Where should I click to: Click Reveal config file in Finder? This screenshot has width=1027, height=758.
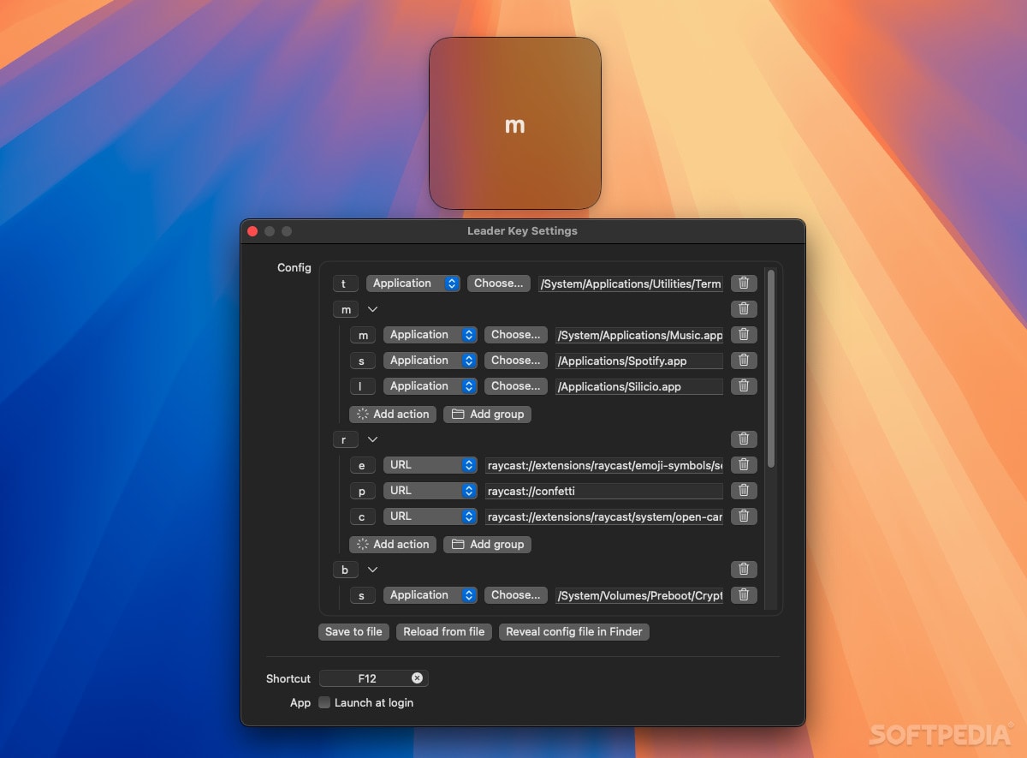tap(573, 632)
